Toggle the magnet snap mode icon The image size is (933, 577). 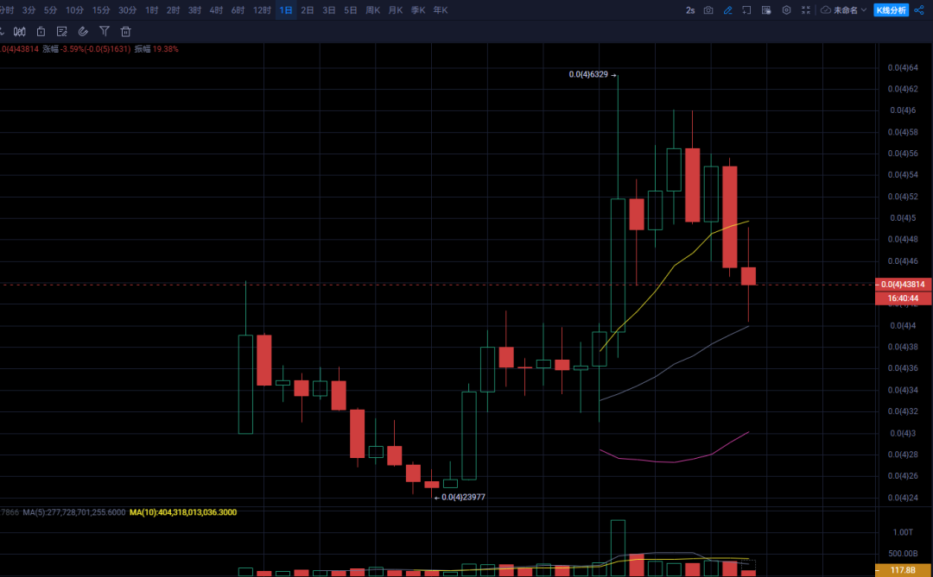point(83,32)
